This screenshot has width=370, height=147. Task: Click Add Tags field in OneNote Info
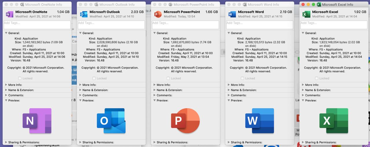tap(37, 25)
